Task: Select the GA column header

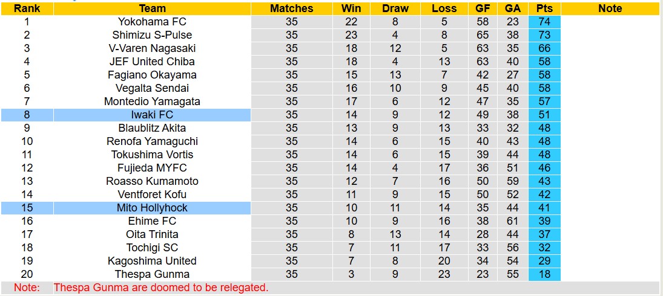Action: (513, 8)
